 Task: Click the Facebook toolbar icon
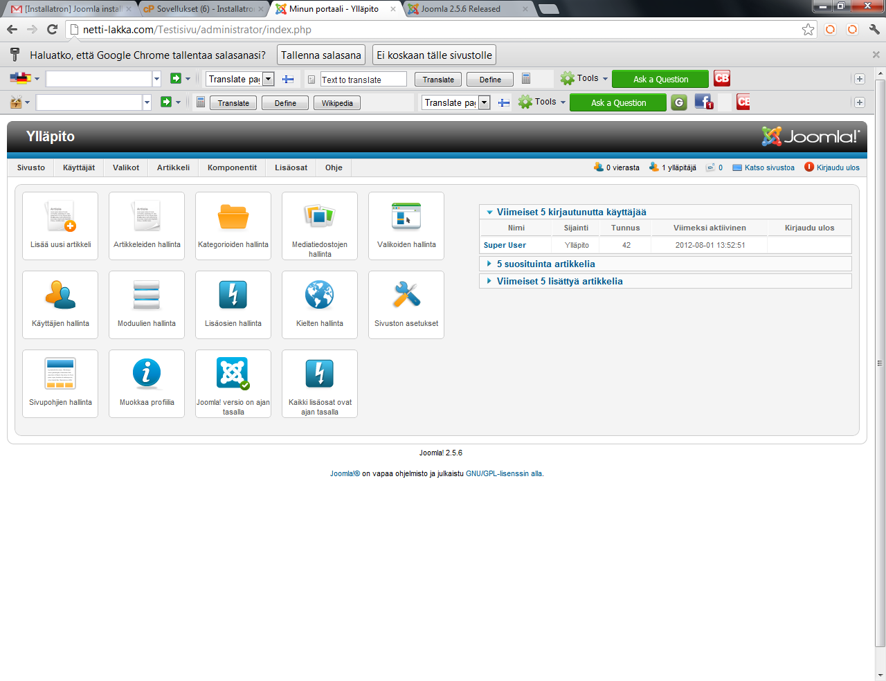[703, 102]
